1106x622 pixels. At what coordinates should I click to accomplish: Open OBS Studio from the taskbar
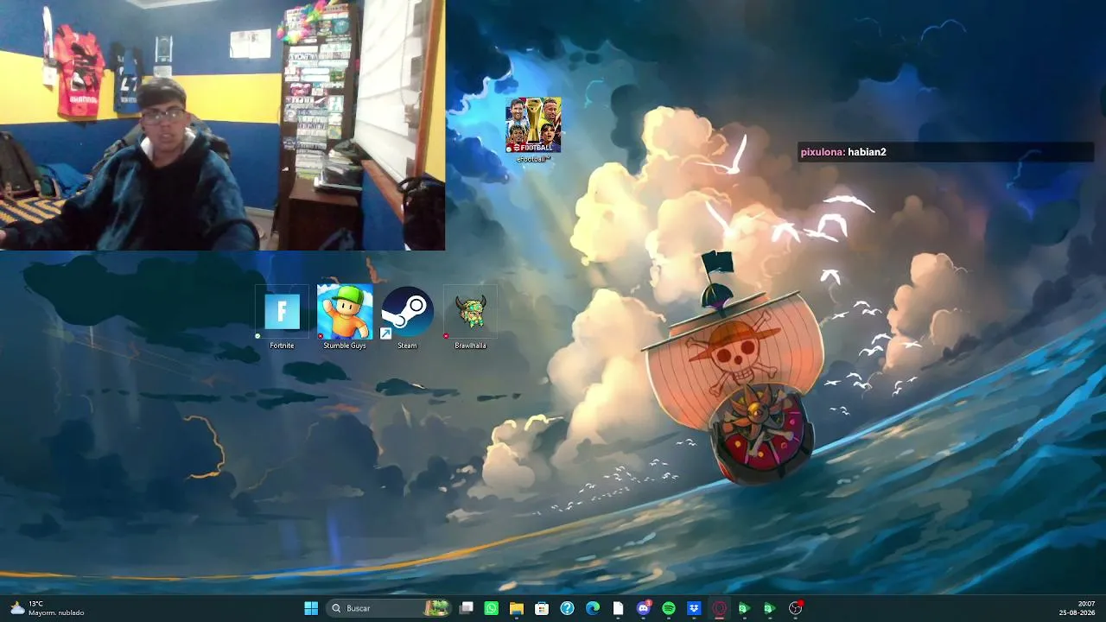coord(795,608)
